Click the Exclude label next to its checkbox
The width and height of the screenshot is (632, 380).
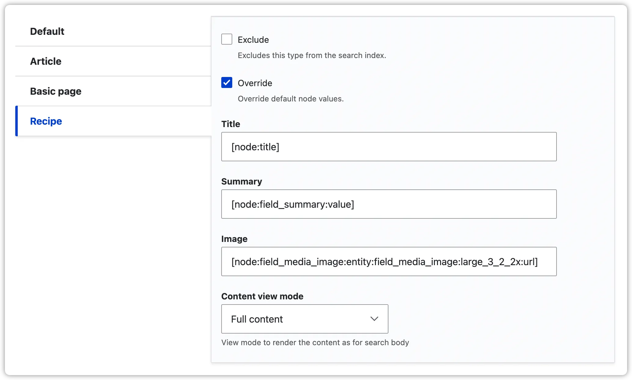(253, 39)
